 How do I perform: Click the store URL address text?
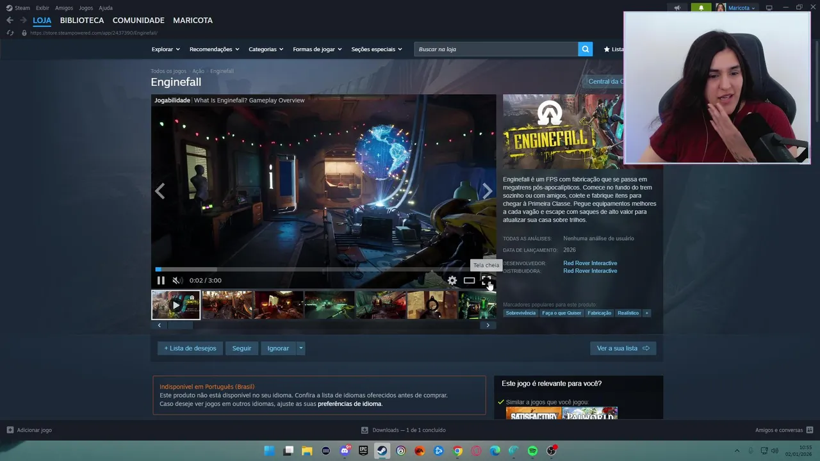click(x=94, y=33)
